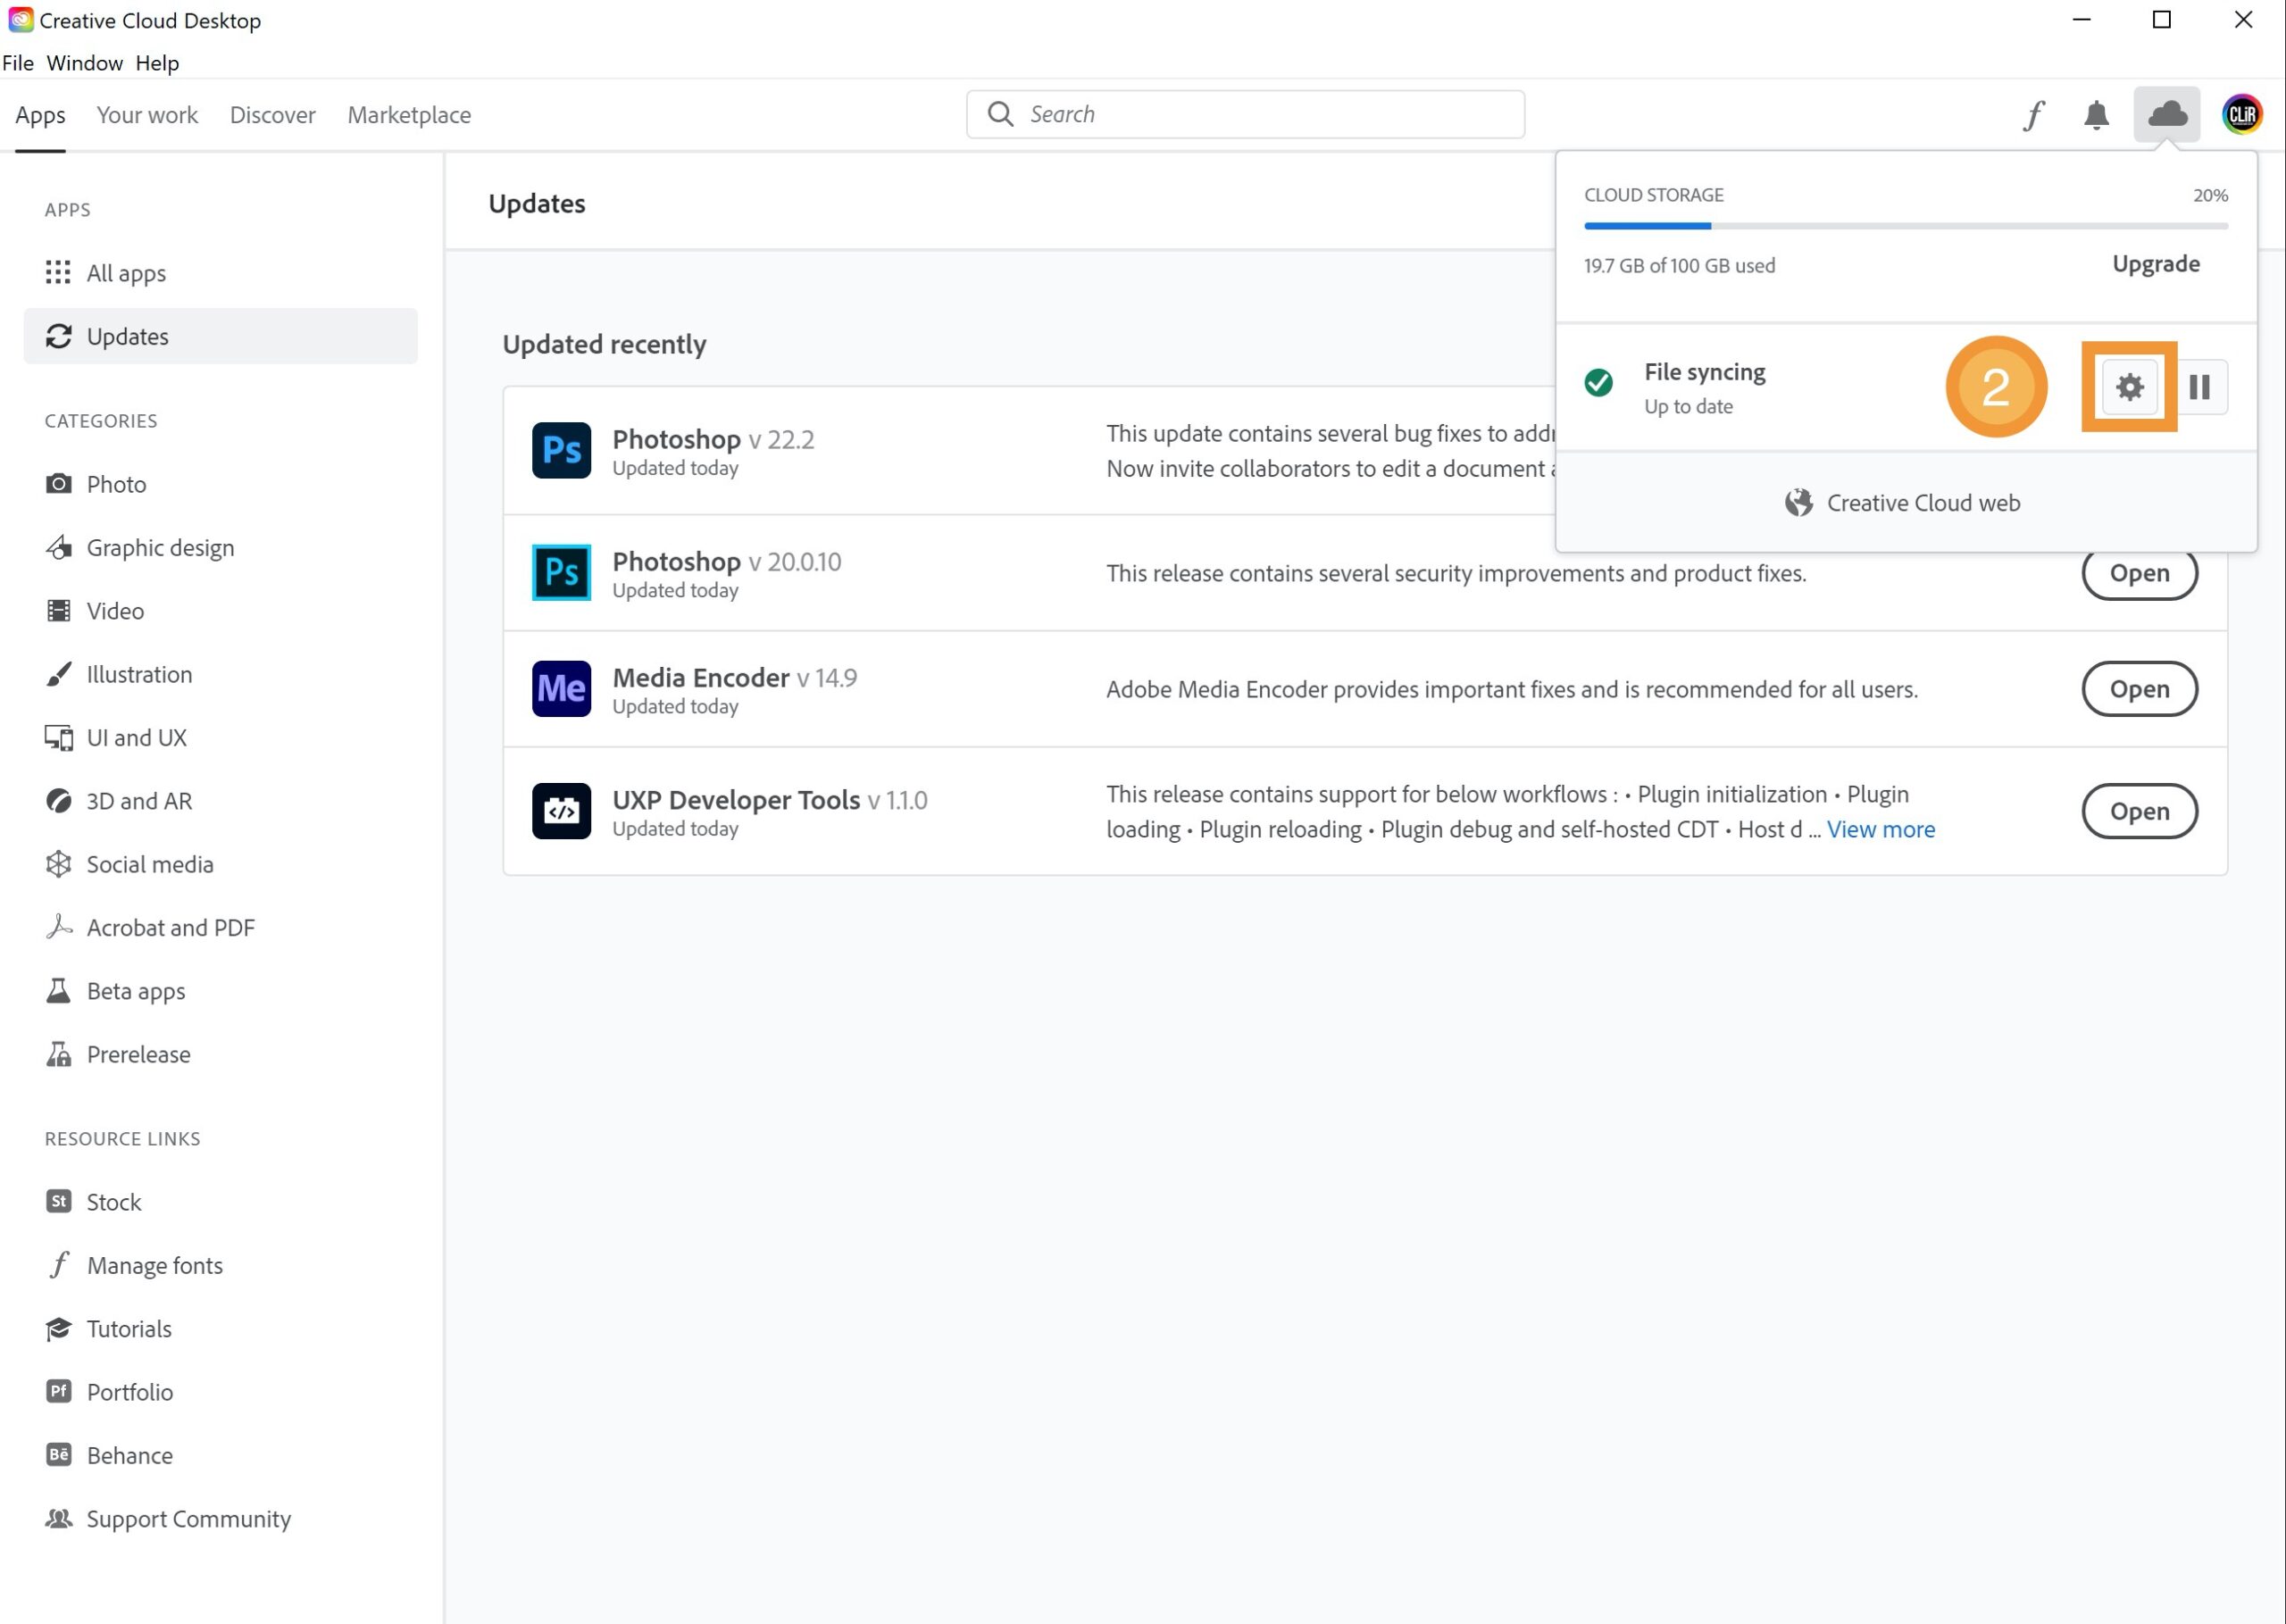Click the File syncing green status checkmark

[1598, 383]
